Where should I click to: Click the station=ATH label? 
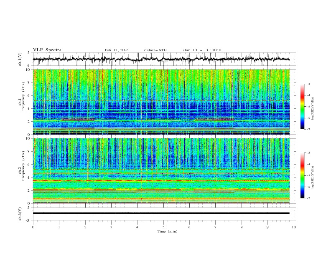[x=155, y=50]
